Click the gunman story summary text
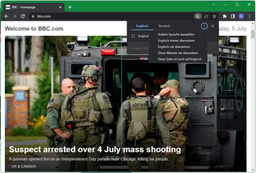256x173 pixels. 89,159
